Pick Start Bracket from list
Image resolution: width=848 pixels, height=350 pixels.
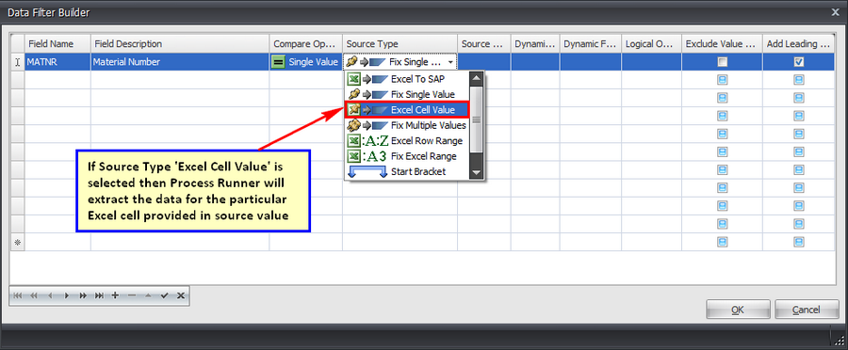click(x=407, y=172)
